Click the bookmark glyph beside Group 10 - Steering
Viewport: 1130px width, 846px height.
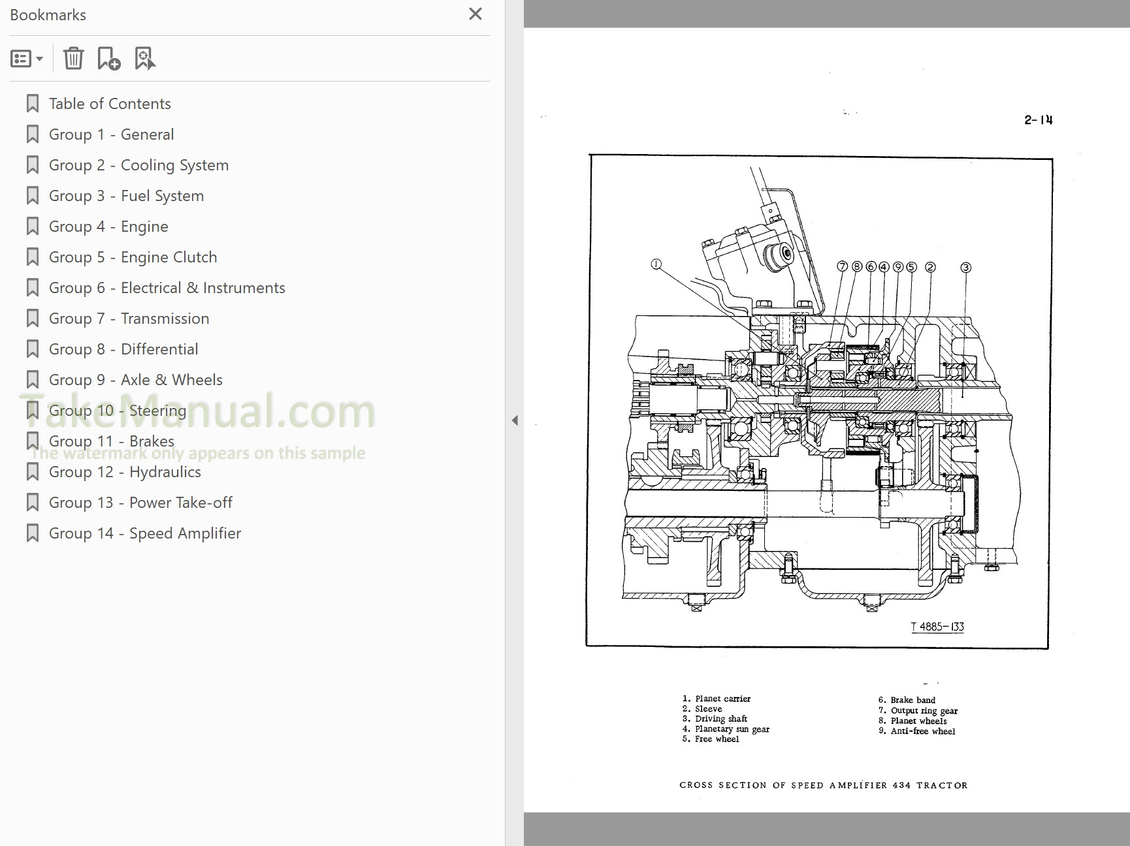(x=33, y=410)
